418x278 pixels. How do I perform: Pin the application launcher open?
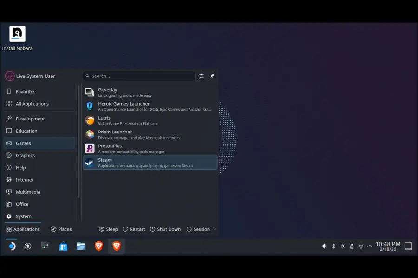pos(212,76)
